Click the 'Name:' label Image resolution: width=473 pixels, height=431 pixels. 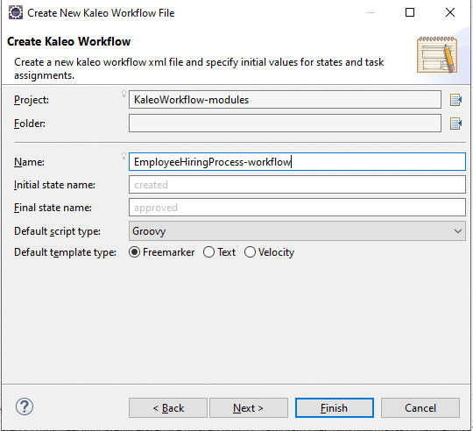click(x=29, y=162)
